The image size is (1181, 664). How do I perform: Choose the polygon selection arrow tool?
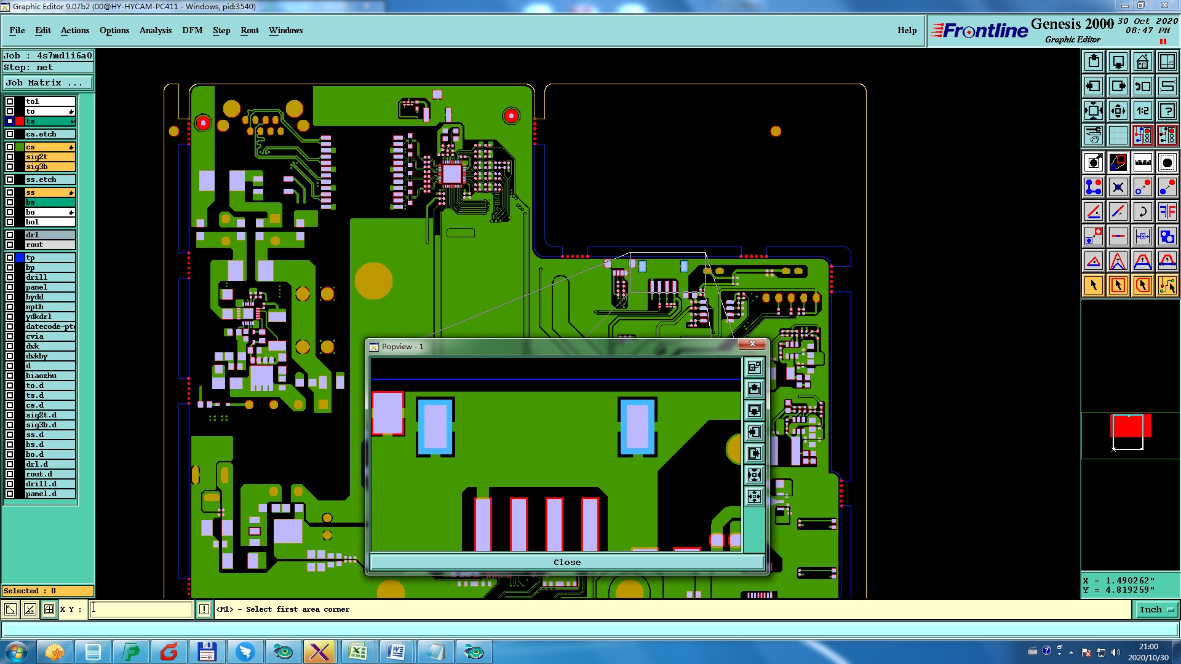pos(1142,285)
